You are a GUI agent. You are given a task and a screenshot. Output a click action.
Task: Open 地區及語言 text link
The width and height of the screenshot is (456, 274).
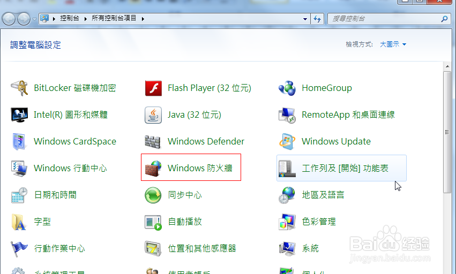click(x=323, y=195)
